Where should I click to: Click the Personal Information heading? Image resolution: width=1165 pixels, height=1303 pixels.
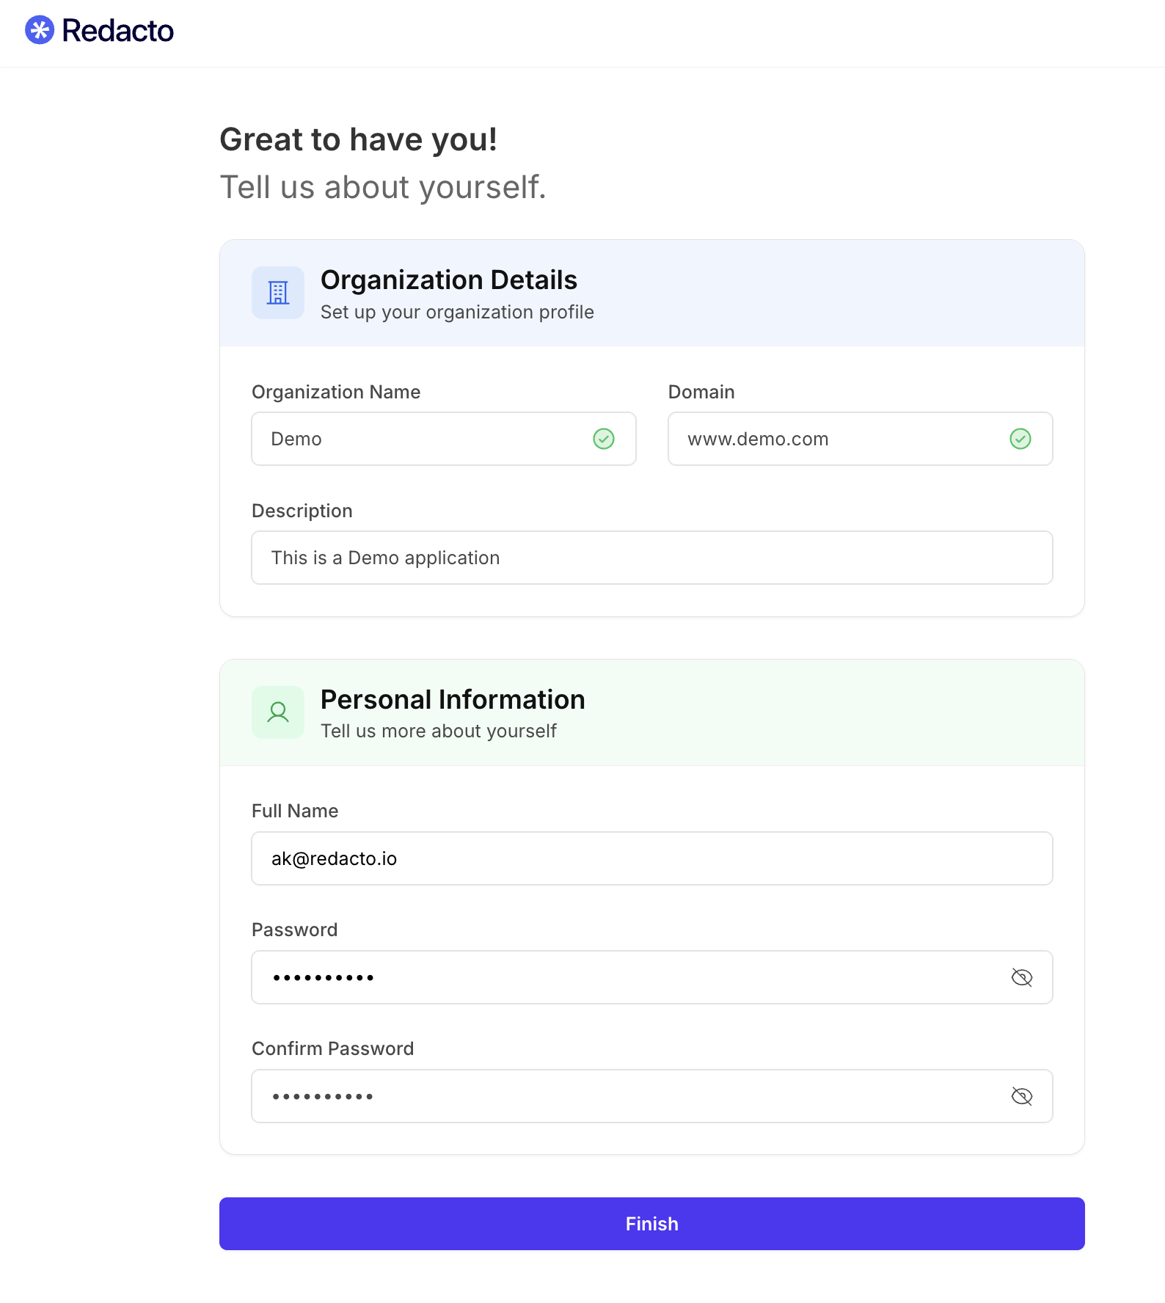pos(453,700)
